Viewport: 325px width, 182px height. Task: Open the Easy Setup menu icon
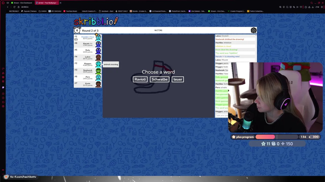321,7
